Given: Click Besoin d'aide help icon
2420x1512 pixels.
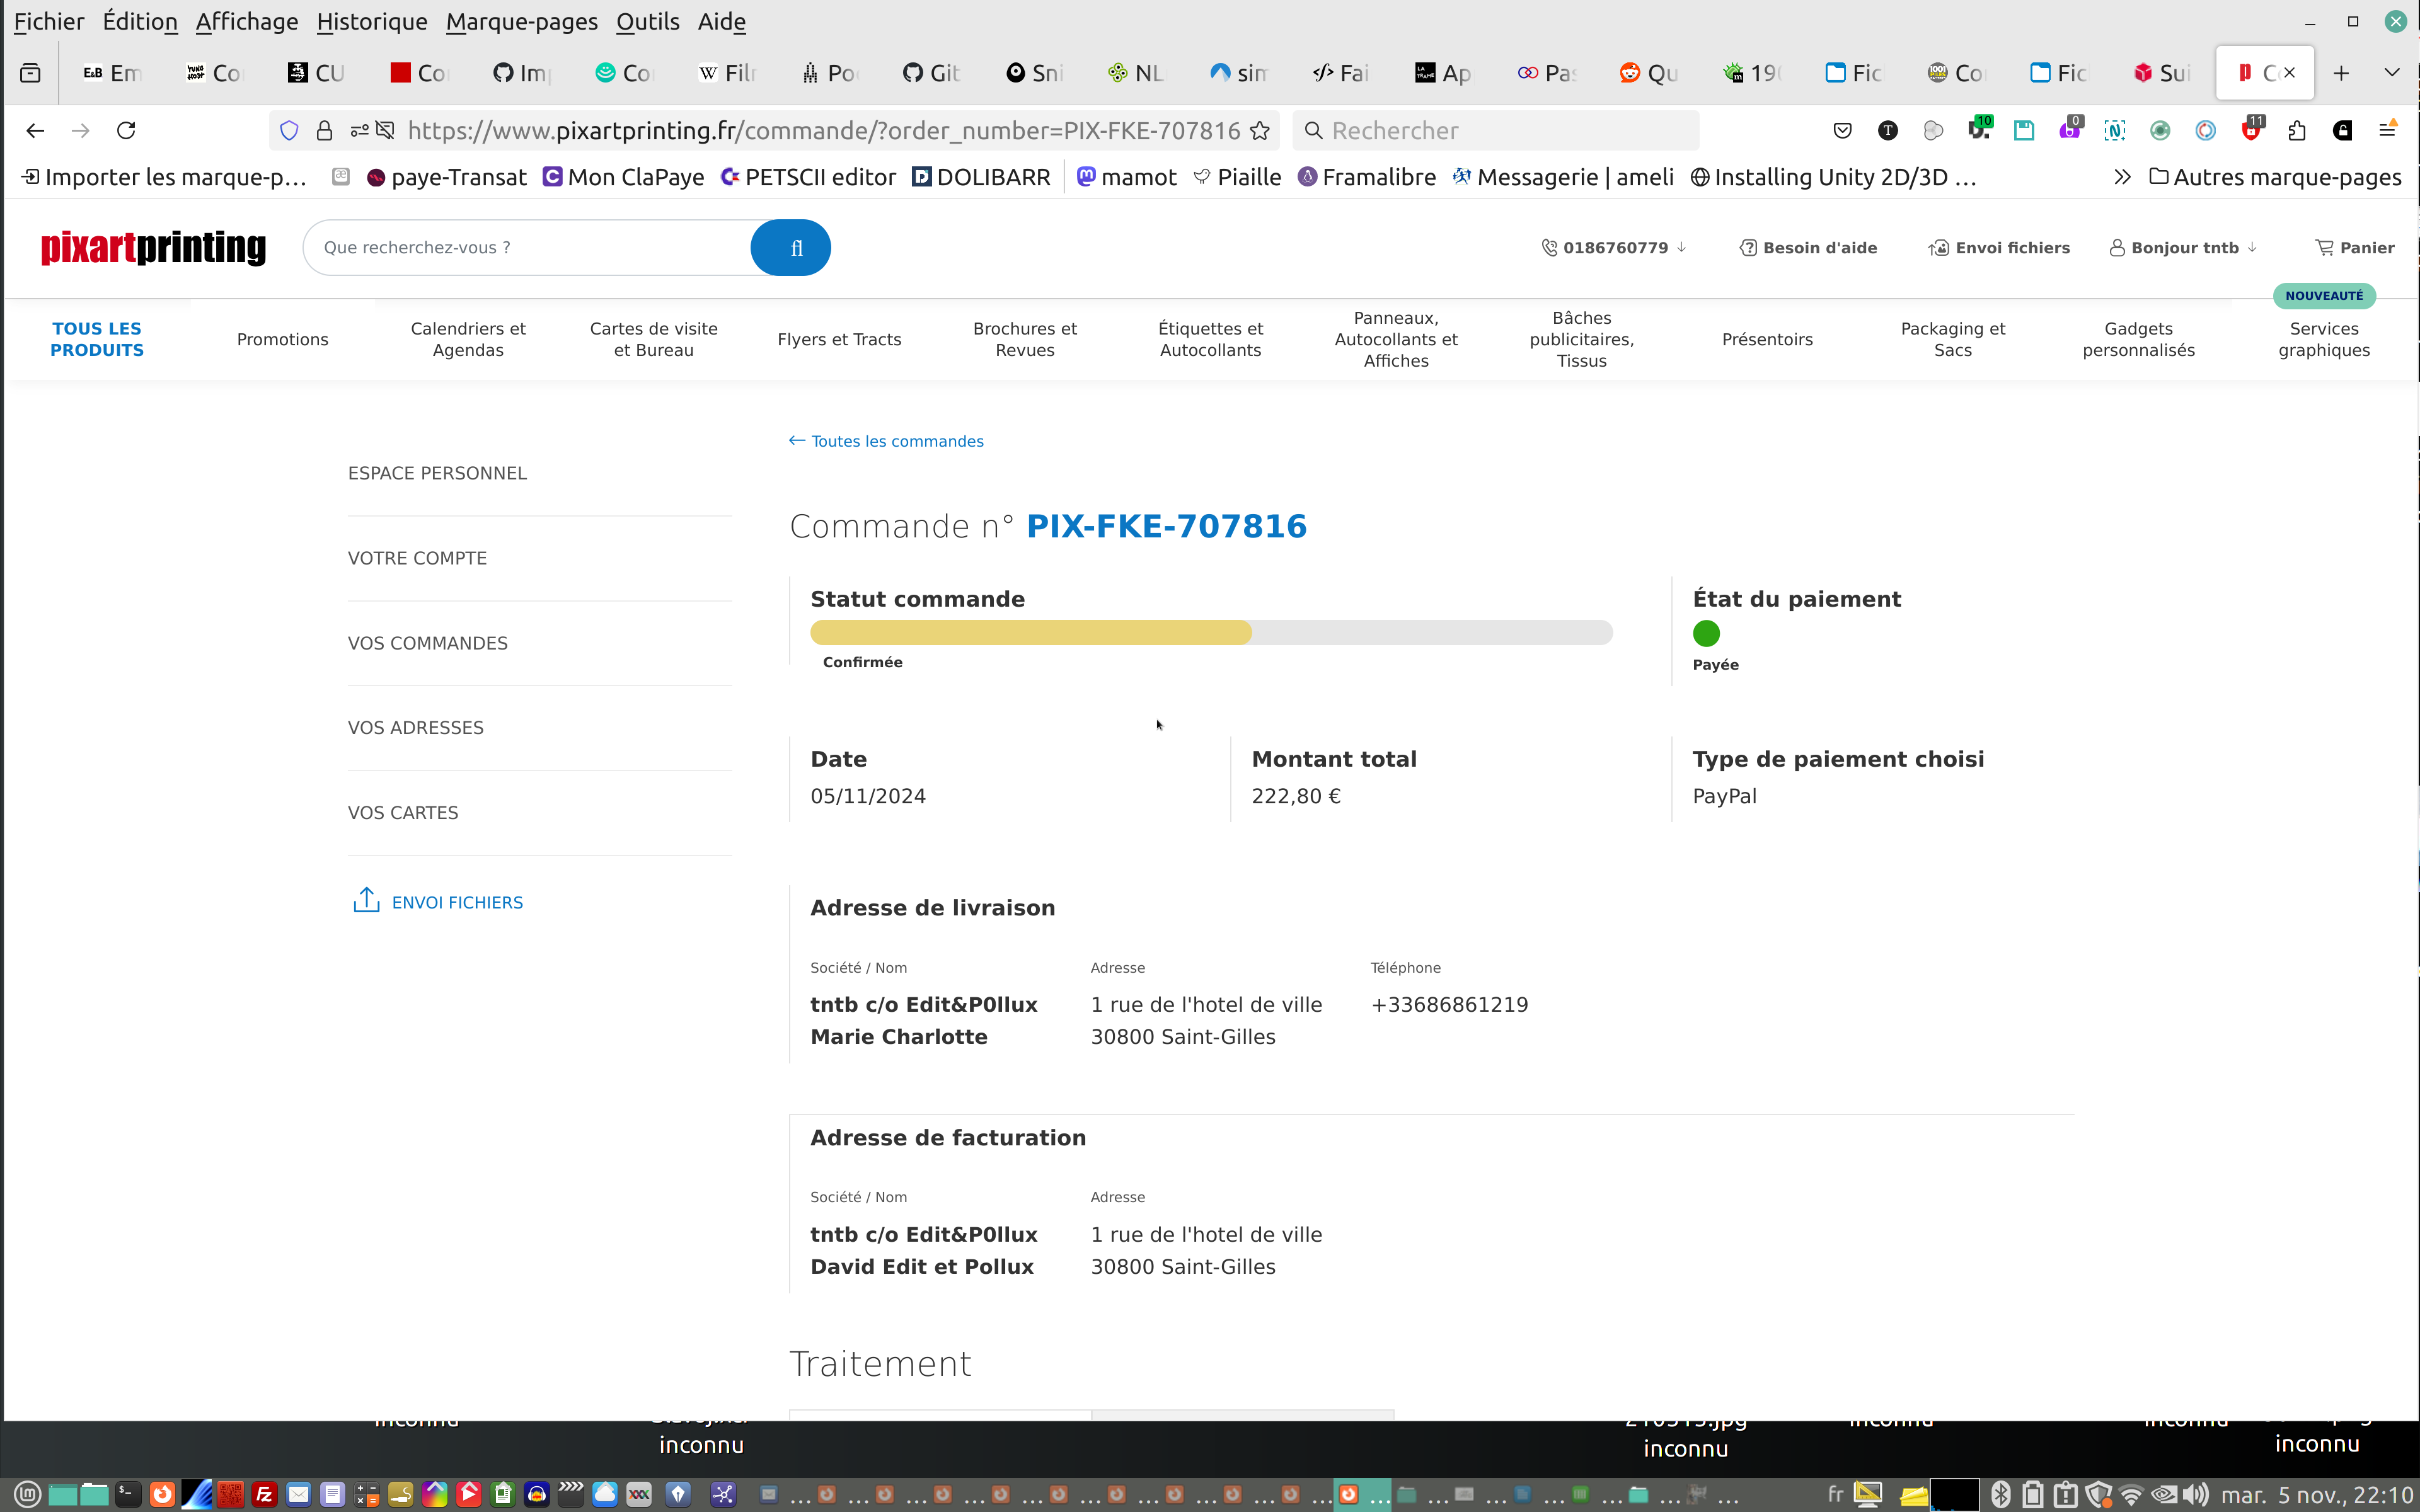Looking at the screenshot, I should (x=1748, y=248).
